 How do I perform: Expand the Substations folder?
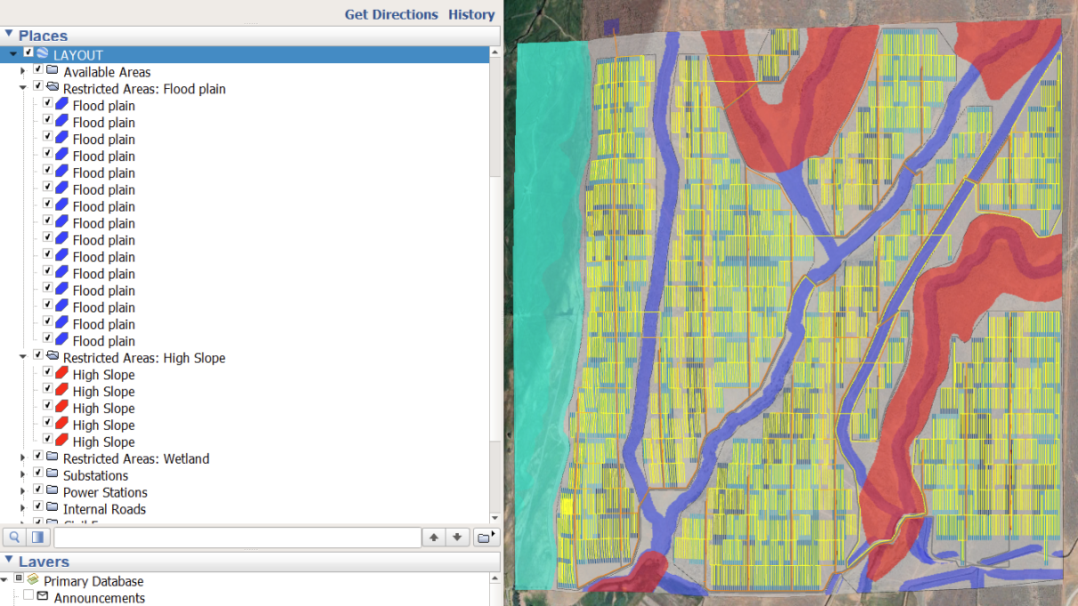coord(22,475)
